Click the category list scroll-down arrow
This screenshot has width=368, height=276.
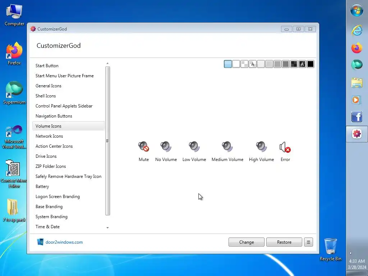[x=107, y=227]
